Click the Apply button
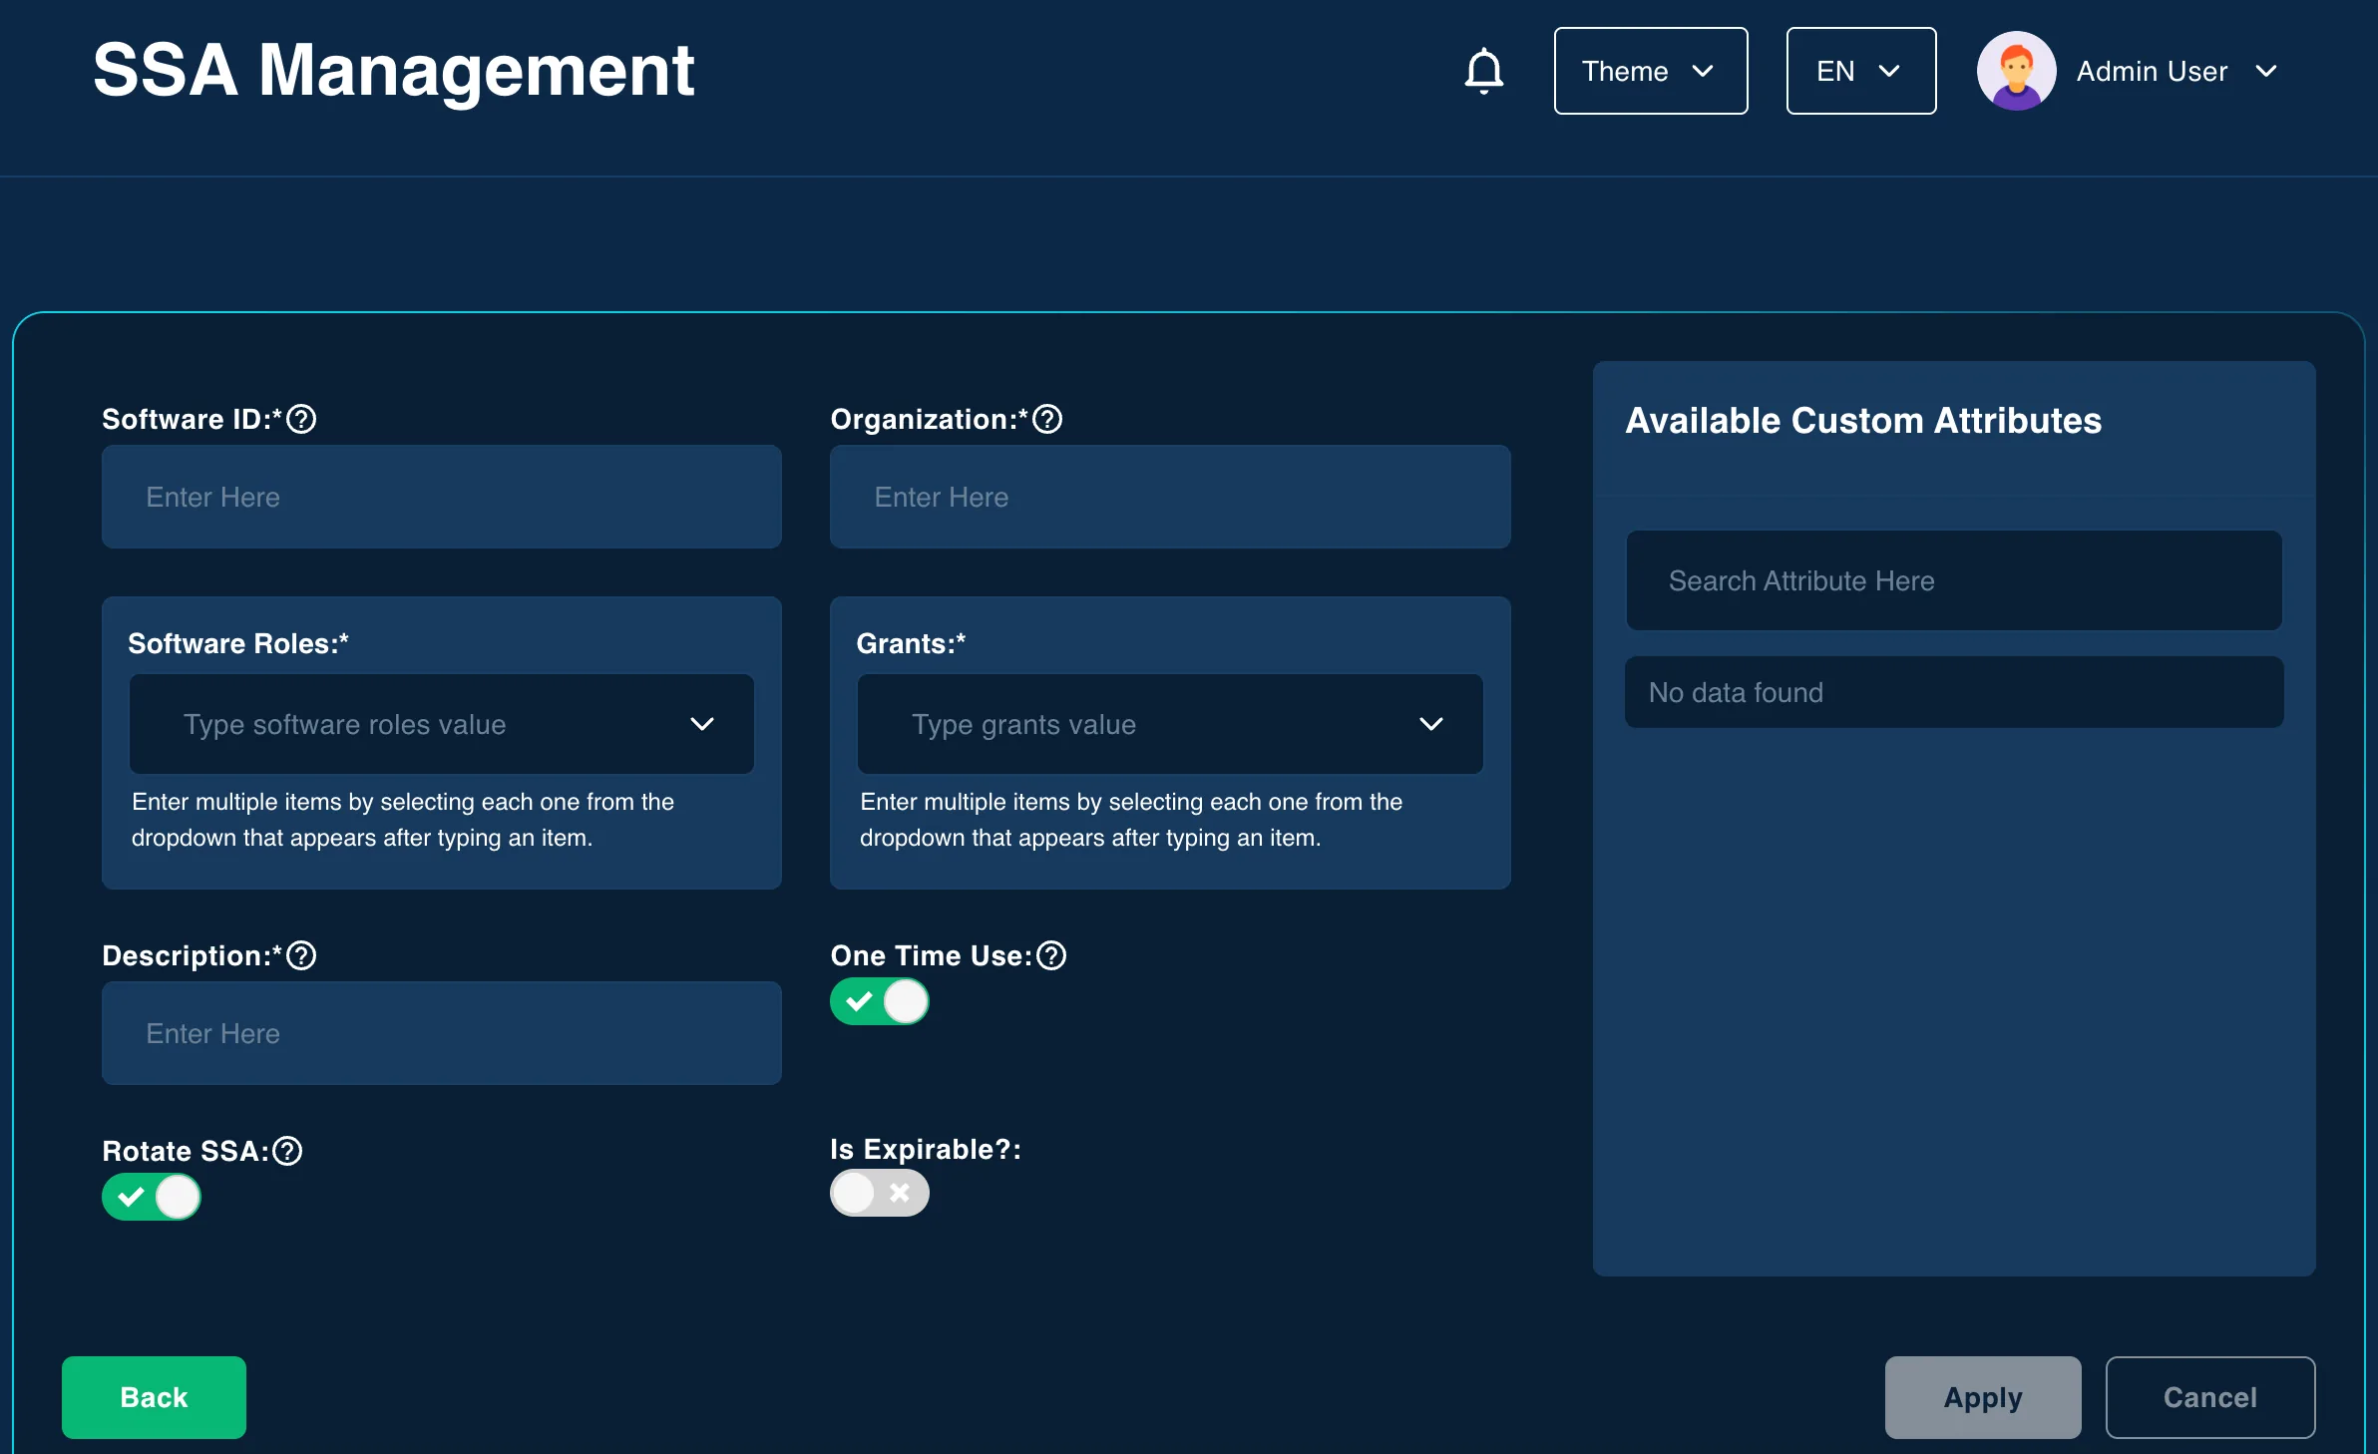 coord(1982,1397)
